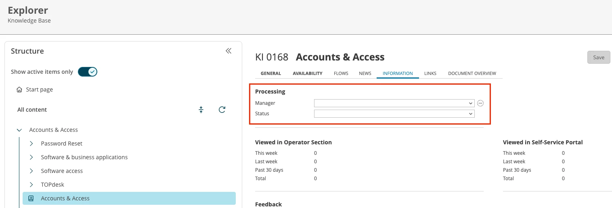Viewport: 612px width, 208px height.
Task: Click the Start page home icon
Action: click(19, 89)
